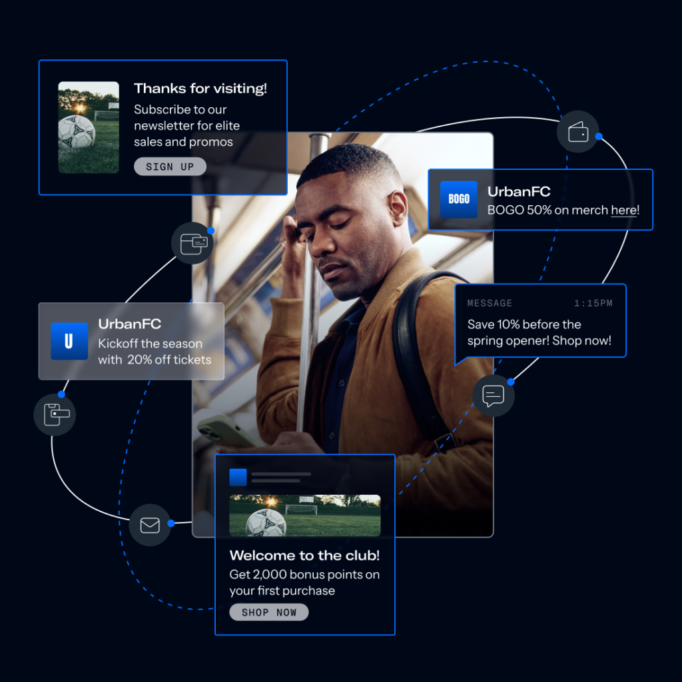
Task: Select the round icon below the Kickoff notification
Action: (x=55, y=415)
